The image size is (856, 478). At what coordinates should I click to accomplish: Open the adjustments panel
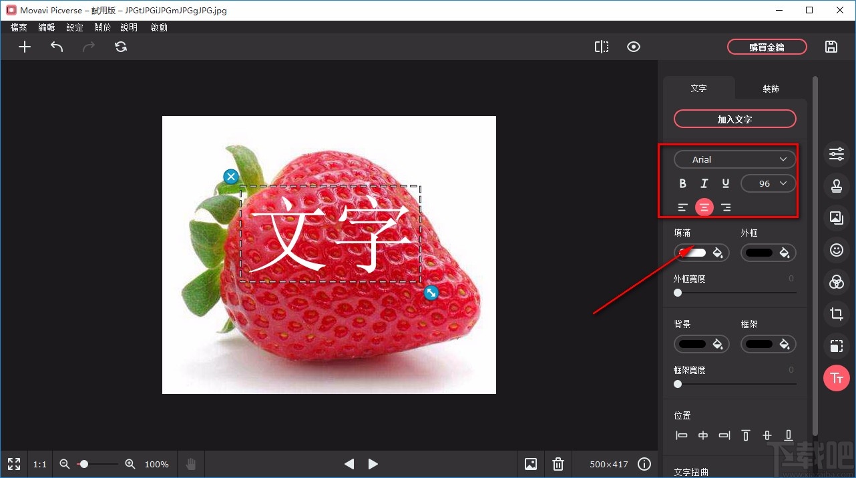click(x=837, y=153)
